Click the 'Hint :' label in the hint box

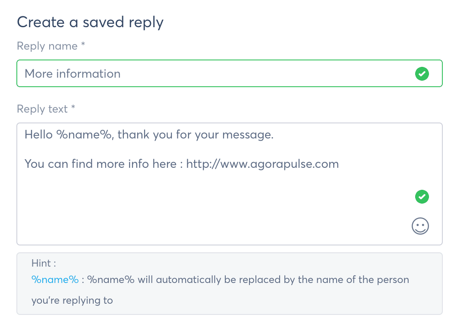[44, 263]
